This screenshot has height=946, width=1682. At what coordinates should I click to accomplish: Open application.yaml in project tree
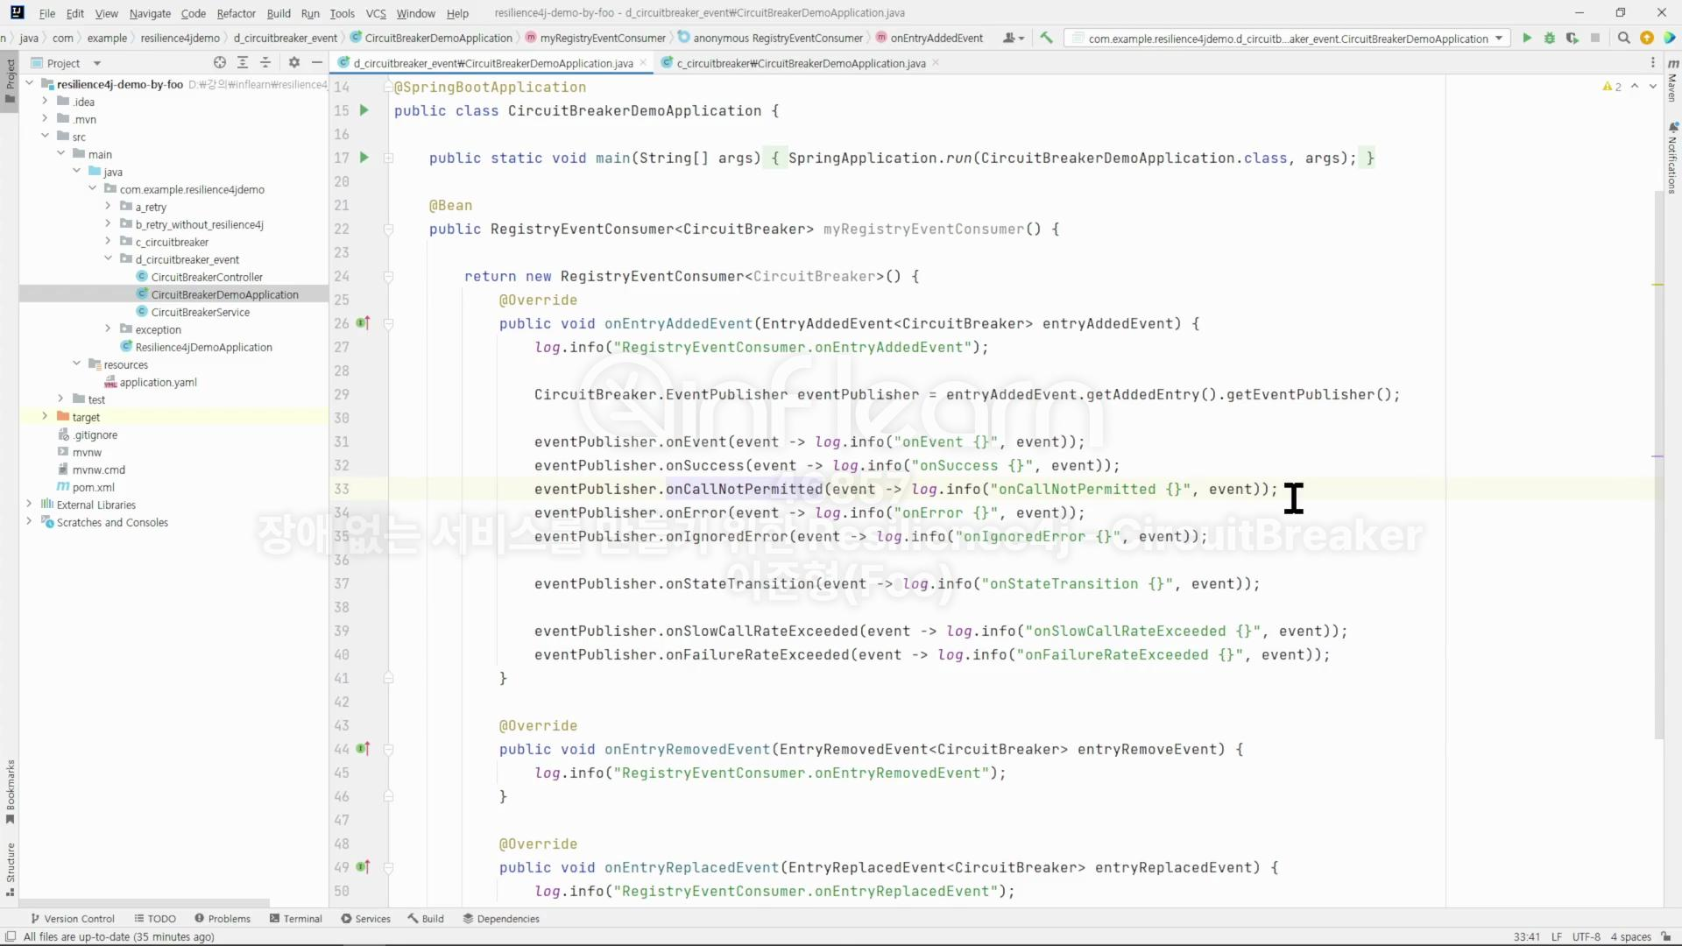click(x=158, y=382)
